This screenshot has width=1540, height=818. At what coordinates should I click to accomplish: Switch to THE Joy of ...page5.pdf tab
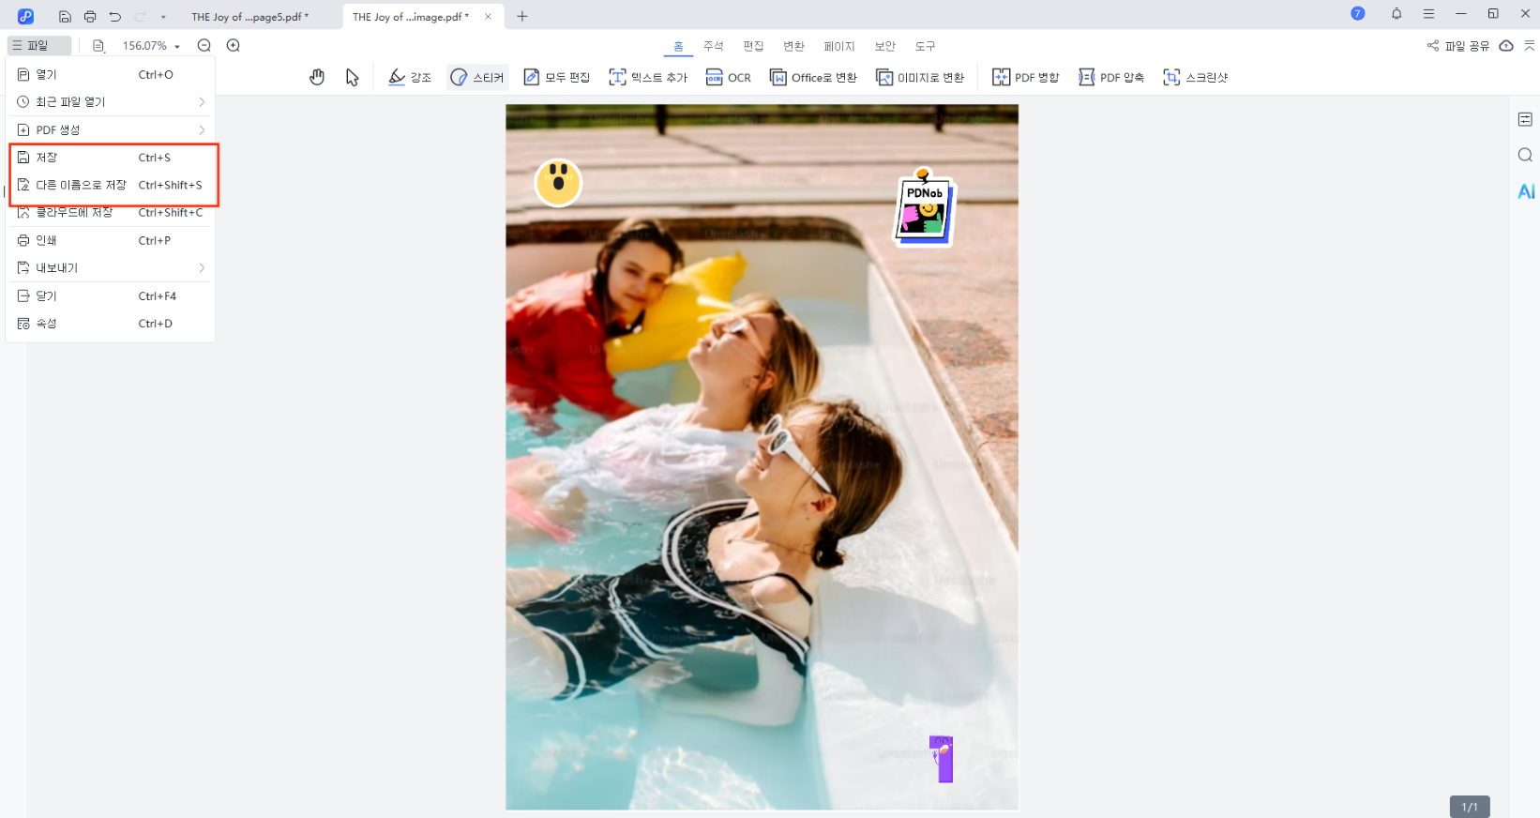point(250,17)
